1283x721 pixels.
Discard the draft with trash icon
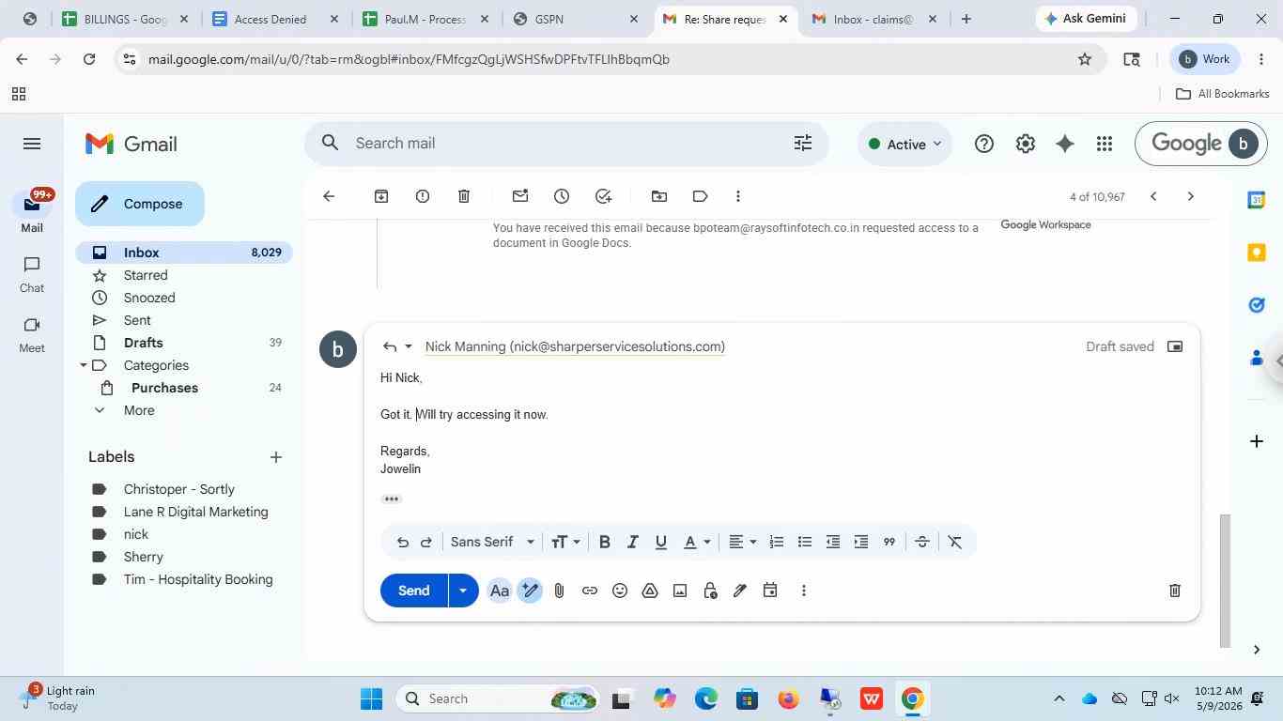click(1174, 591)
